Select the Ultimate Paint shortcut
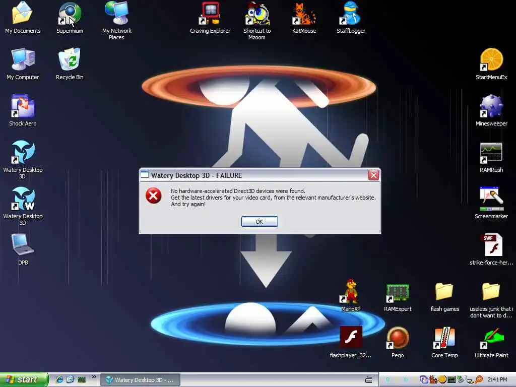This screenshot has height=387, width=516. tap(491, 342)
